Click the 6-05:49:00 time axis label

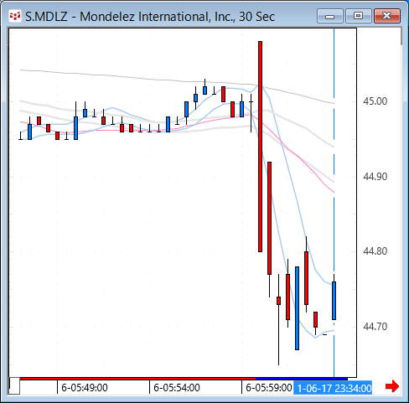point(85,388)
